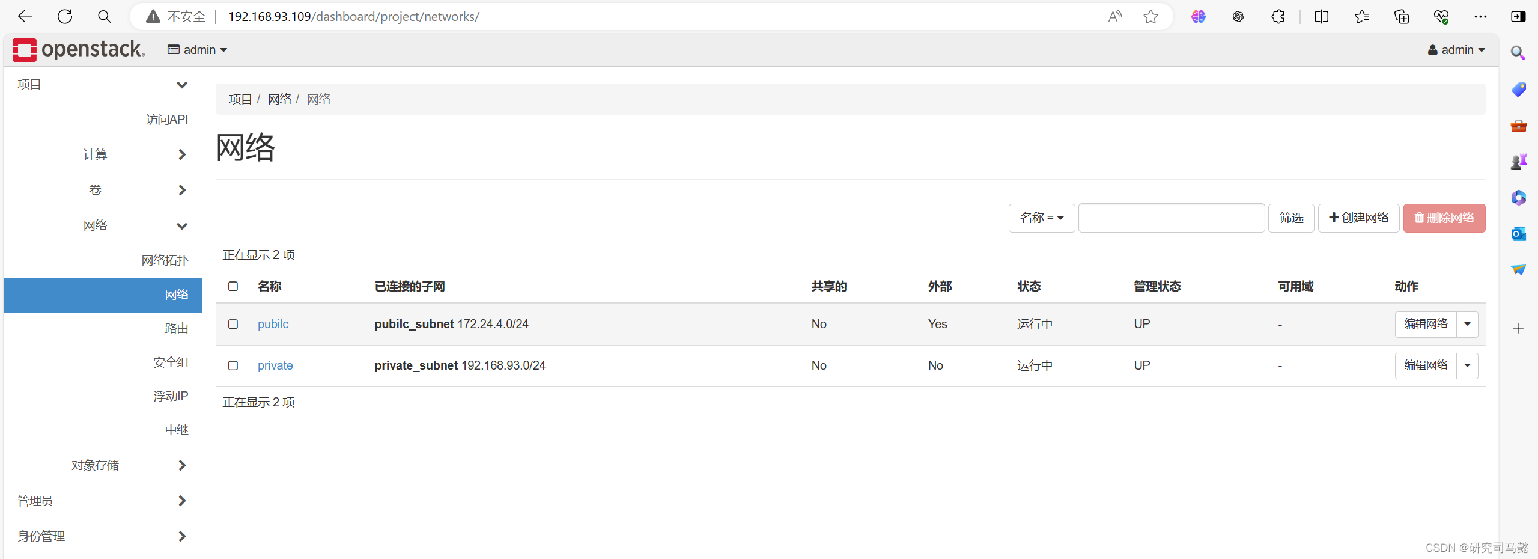This screenshot has height=559, width=1538.
Task: Open action dropdown arrow for private row
Action: point(1467,365)
